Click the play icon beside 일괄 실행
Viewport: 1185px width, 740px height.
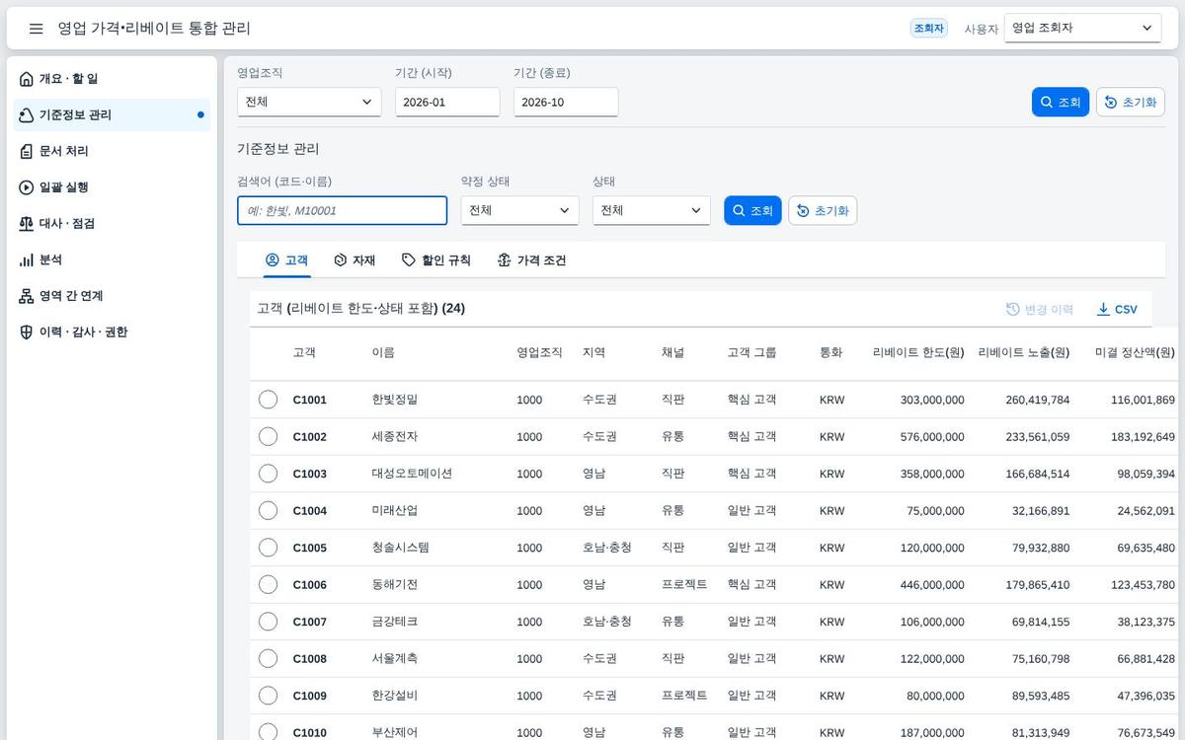point(27,187)
